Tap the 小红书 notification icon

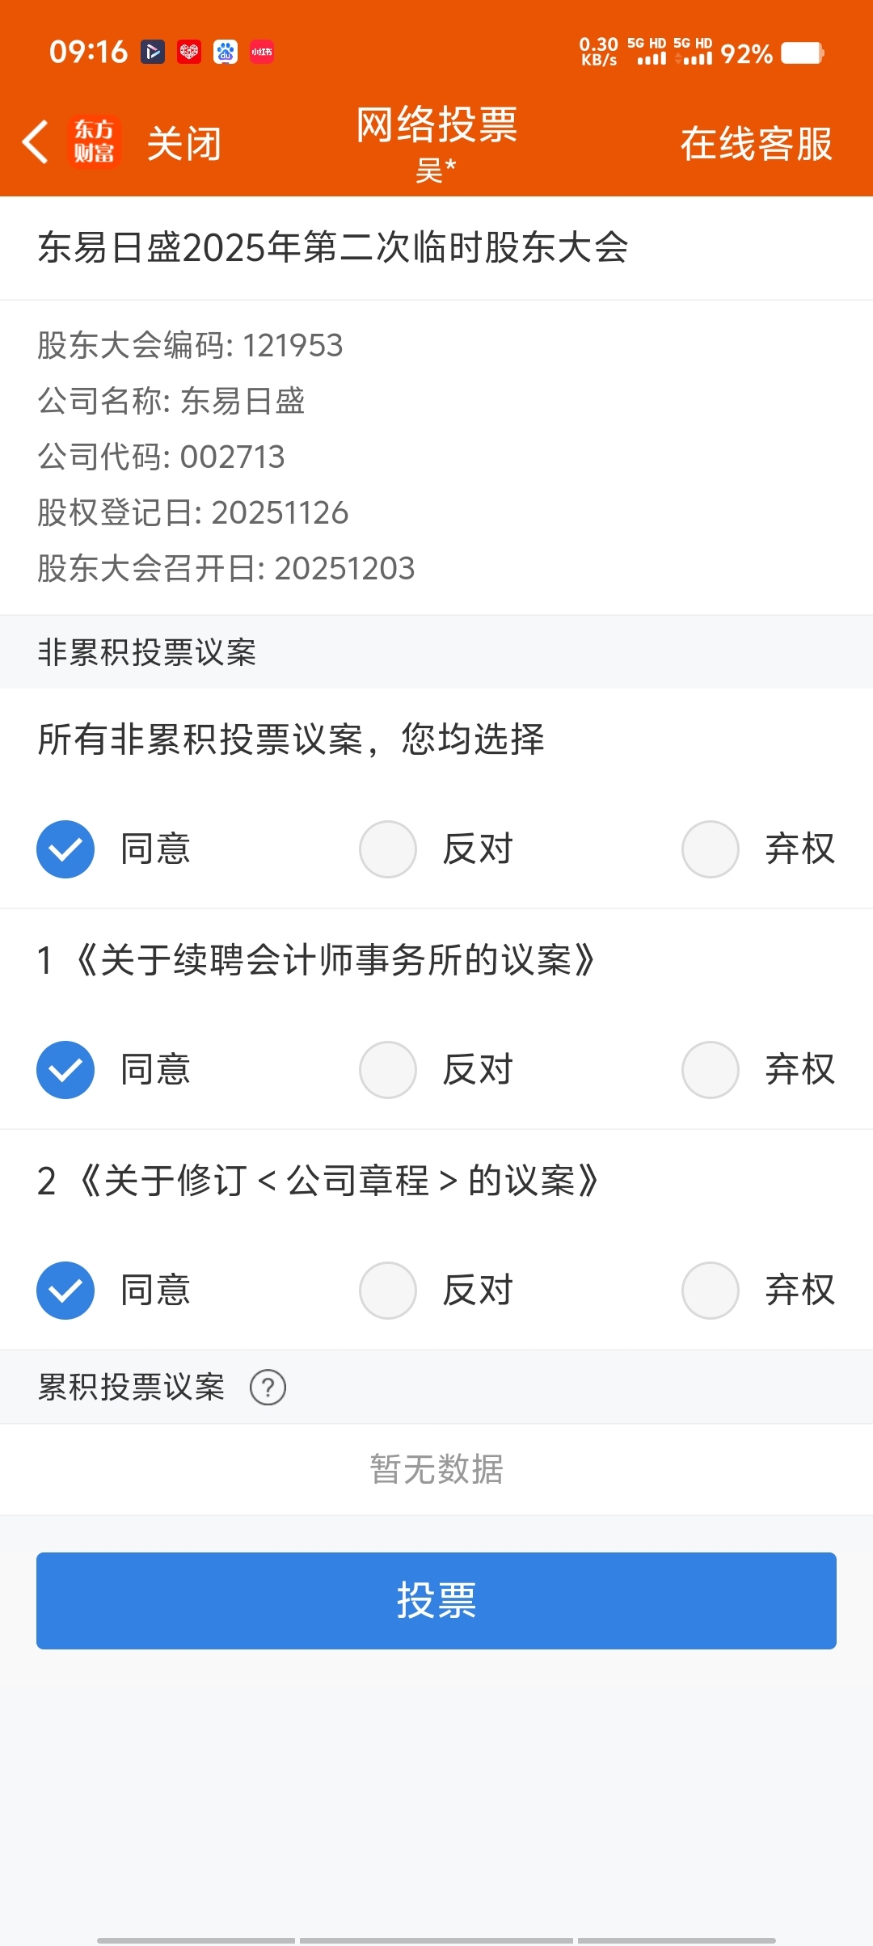coord(262,52)
